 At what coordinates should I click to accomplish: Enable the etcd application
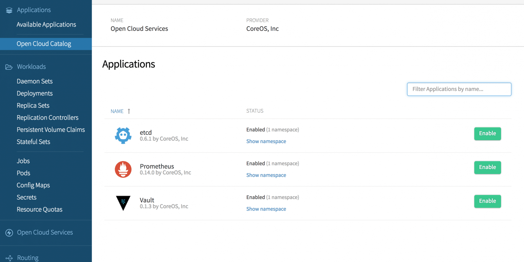click(487, 134)
